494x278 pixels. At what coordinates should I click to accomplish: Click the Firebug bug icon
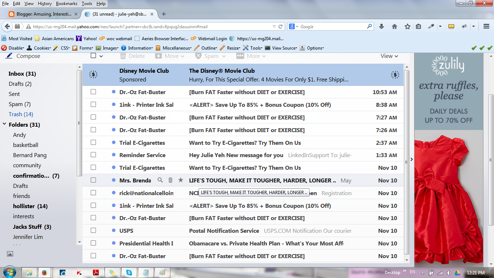tap(465, 26)
